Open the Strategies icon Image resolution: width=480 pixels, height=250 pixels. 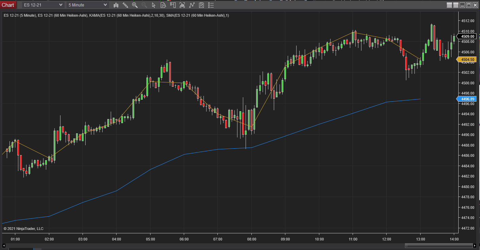tap(201, 5)
